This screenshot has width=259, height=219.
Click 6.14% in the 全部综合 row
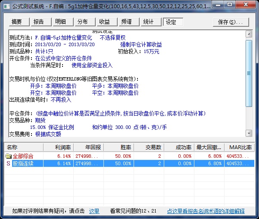point(64,156)
